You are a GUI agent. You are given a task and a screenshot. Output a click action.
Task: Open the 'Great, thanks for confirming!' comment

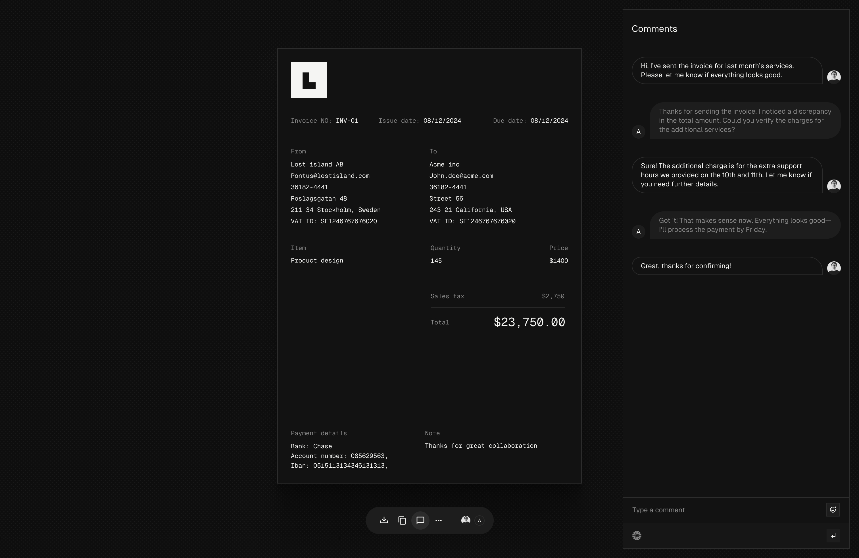686,266
